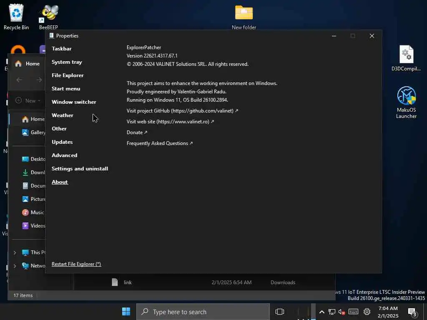The width and height of the screenshot is (427, 320).
Task: Open the touch keyboard tray icon
Action: 353,312
